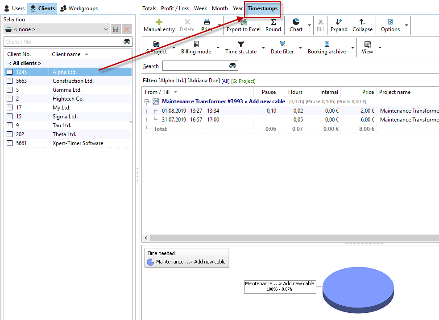Tick the checkbox for Hightech Co.
Screen dimensions: 439x320
(x=10, y=99)
